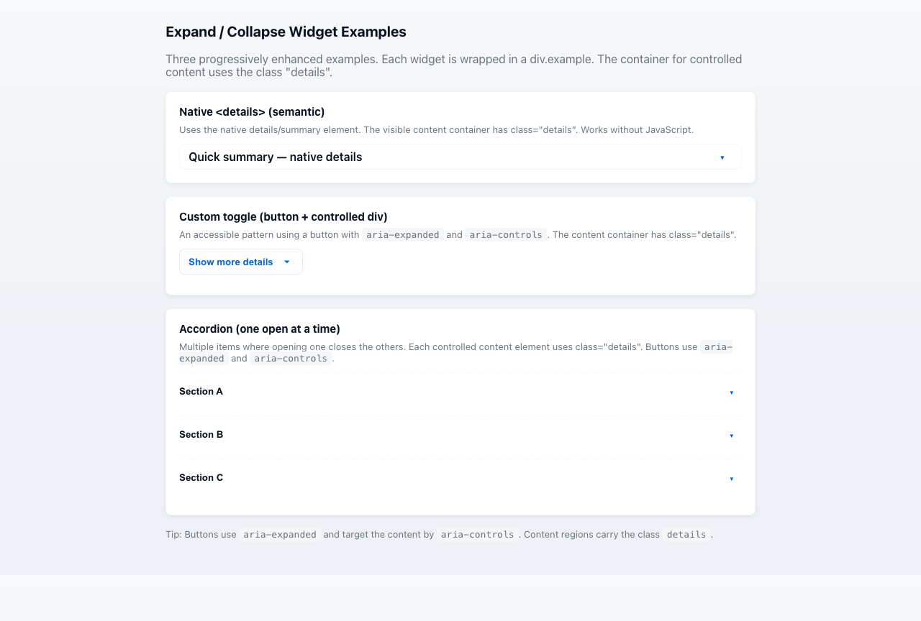Click the Accordion (one open at a time) heading

coord(260,328)
